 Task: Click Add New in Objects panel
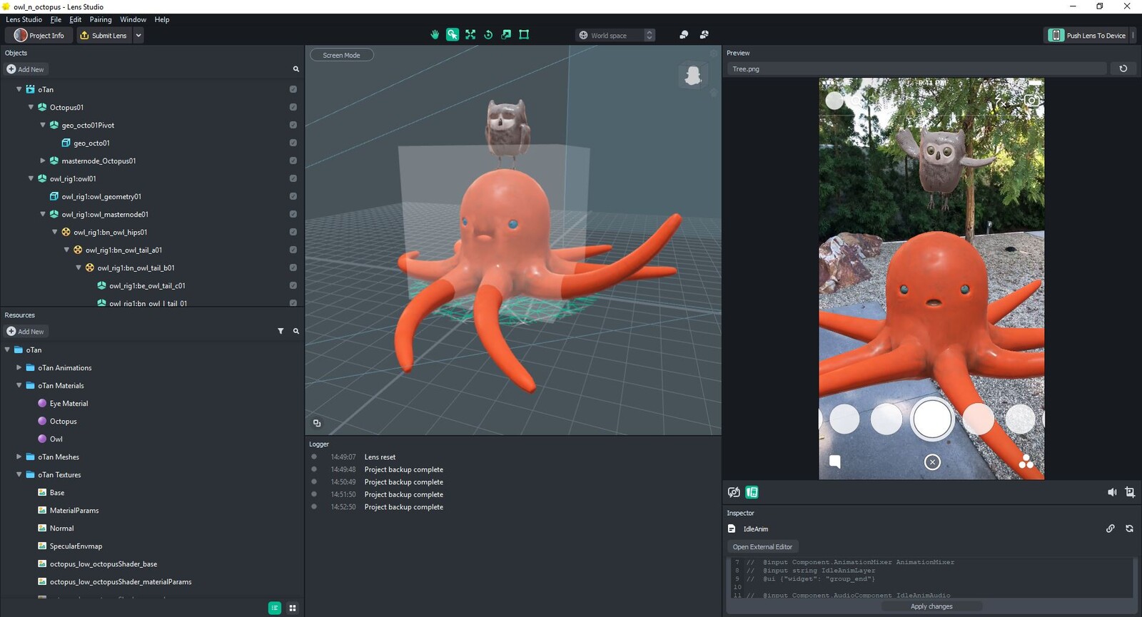(x=25, y=69)
